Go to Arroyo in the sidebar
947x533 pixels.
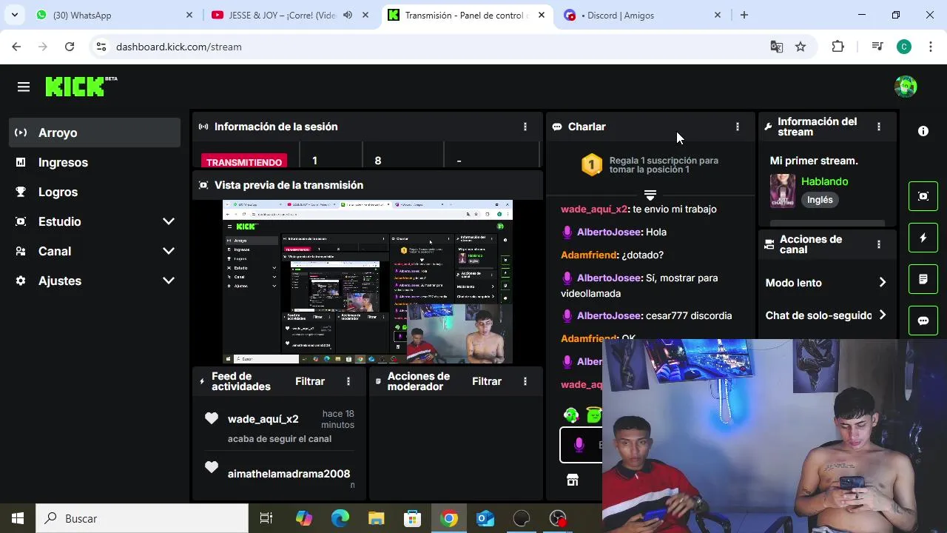[x=95, y=133]
